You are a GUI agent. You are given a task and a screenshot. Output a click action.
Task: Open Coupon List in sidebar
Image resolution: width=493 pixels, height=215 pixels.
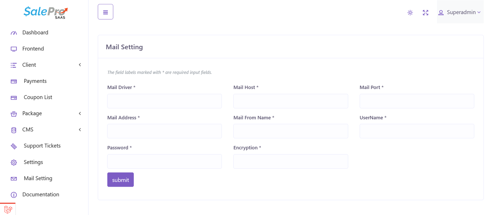(x=38, y=97)
